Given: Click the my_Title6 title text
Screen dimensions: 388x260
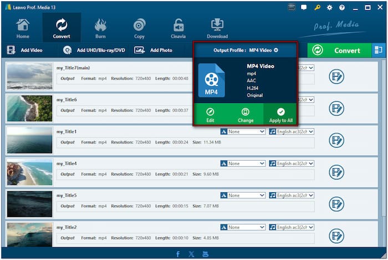Looking at the screenshot, I should coord(67,100).
